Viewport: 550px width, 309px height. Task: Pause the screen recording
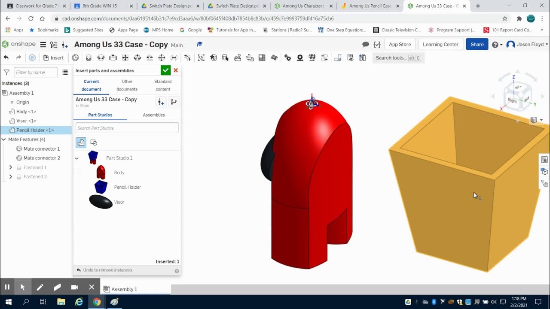(7, 287)
